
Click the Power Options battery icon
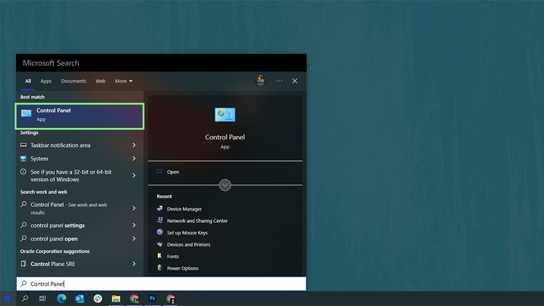pyautogui.click(x=160, y=267)
